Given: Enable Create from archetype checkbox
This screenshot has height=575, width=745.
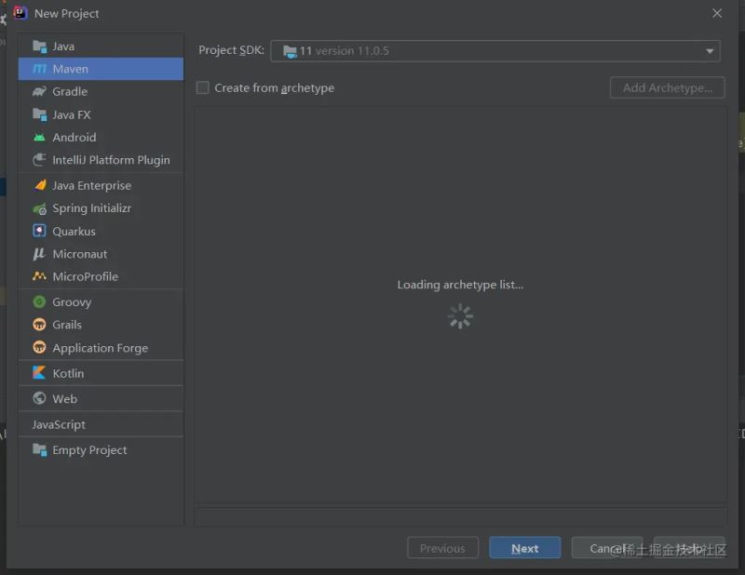Looking at the screenshot, I should tap(202, 87).
